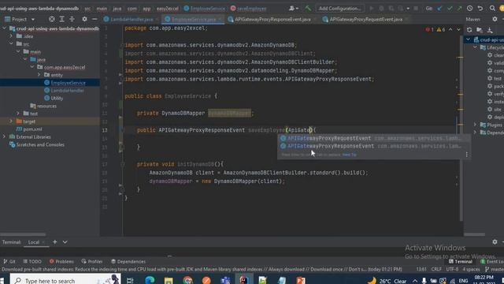The height and width of the screenshot is (284, 504).
Task: Collapse the crud-api project root node
Action: point(5,28)
